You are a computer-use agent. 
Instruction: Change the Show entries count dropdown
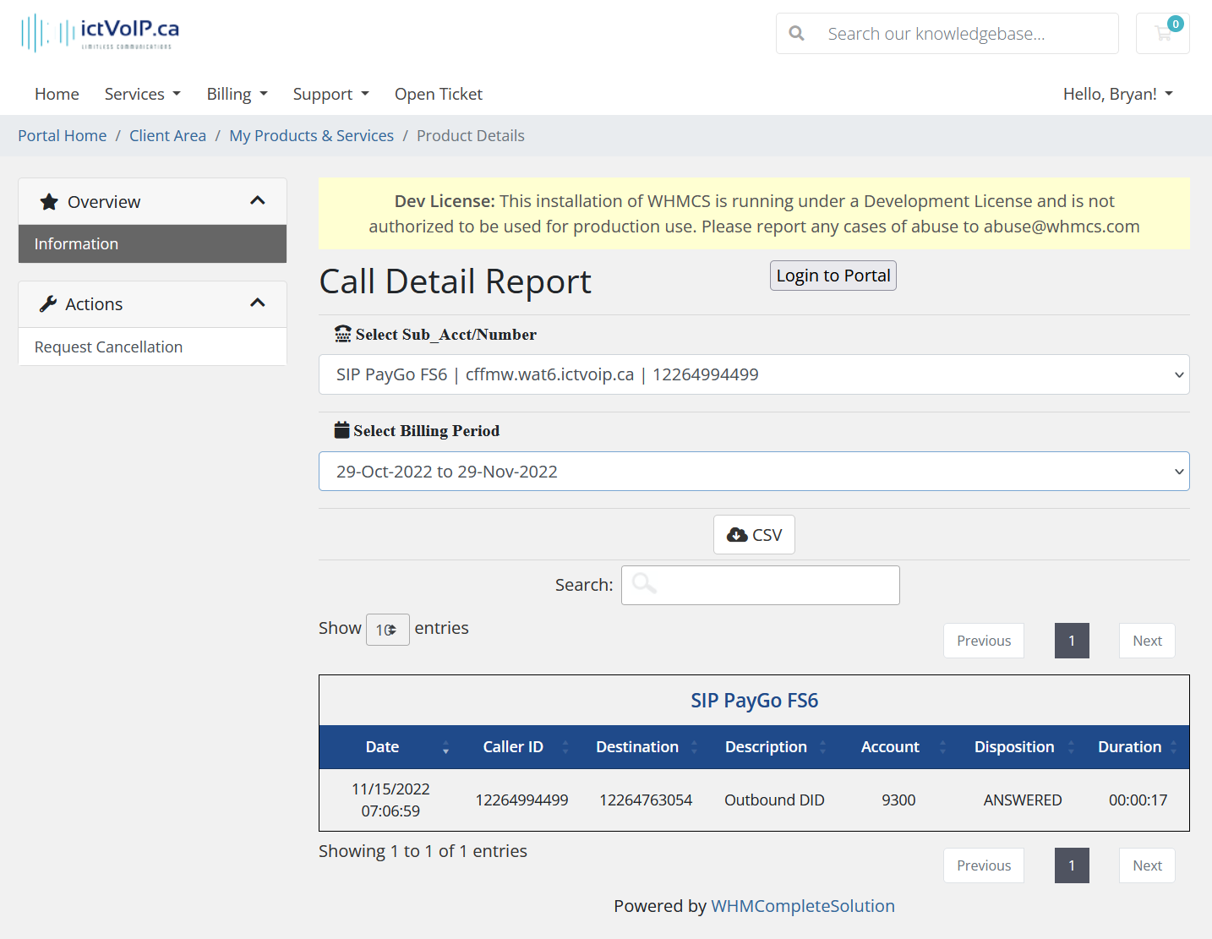pyautogui.click(x=387, y=630)
